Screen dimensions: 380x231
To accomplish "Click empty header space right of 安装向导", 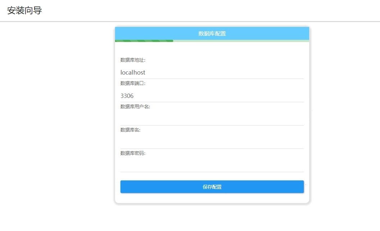I will 216,11.
